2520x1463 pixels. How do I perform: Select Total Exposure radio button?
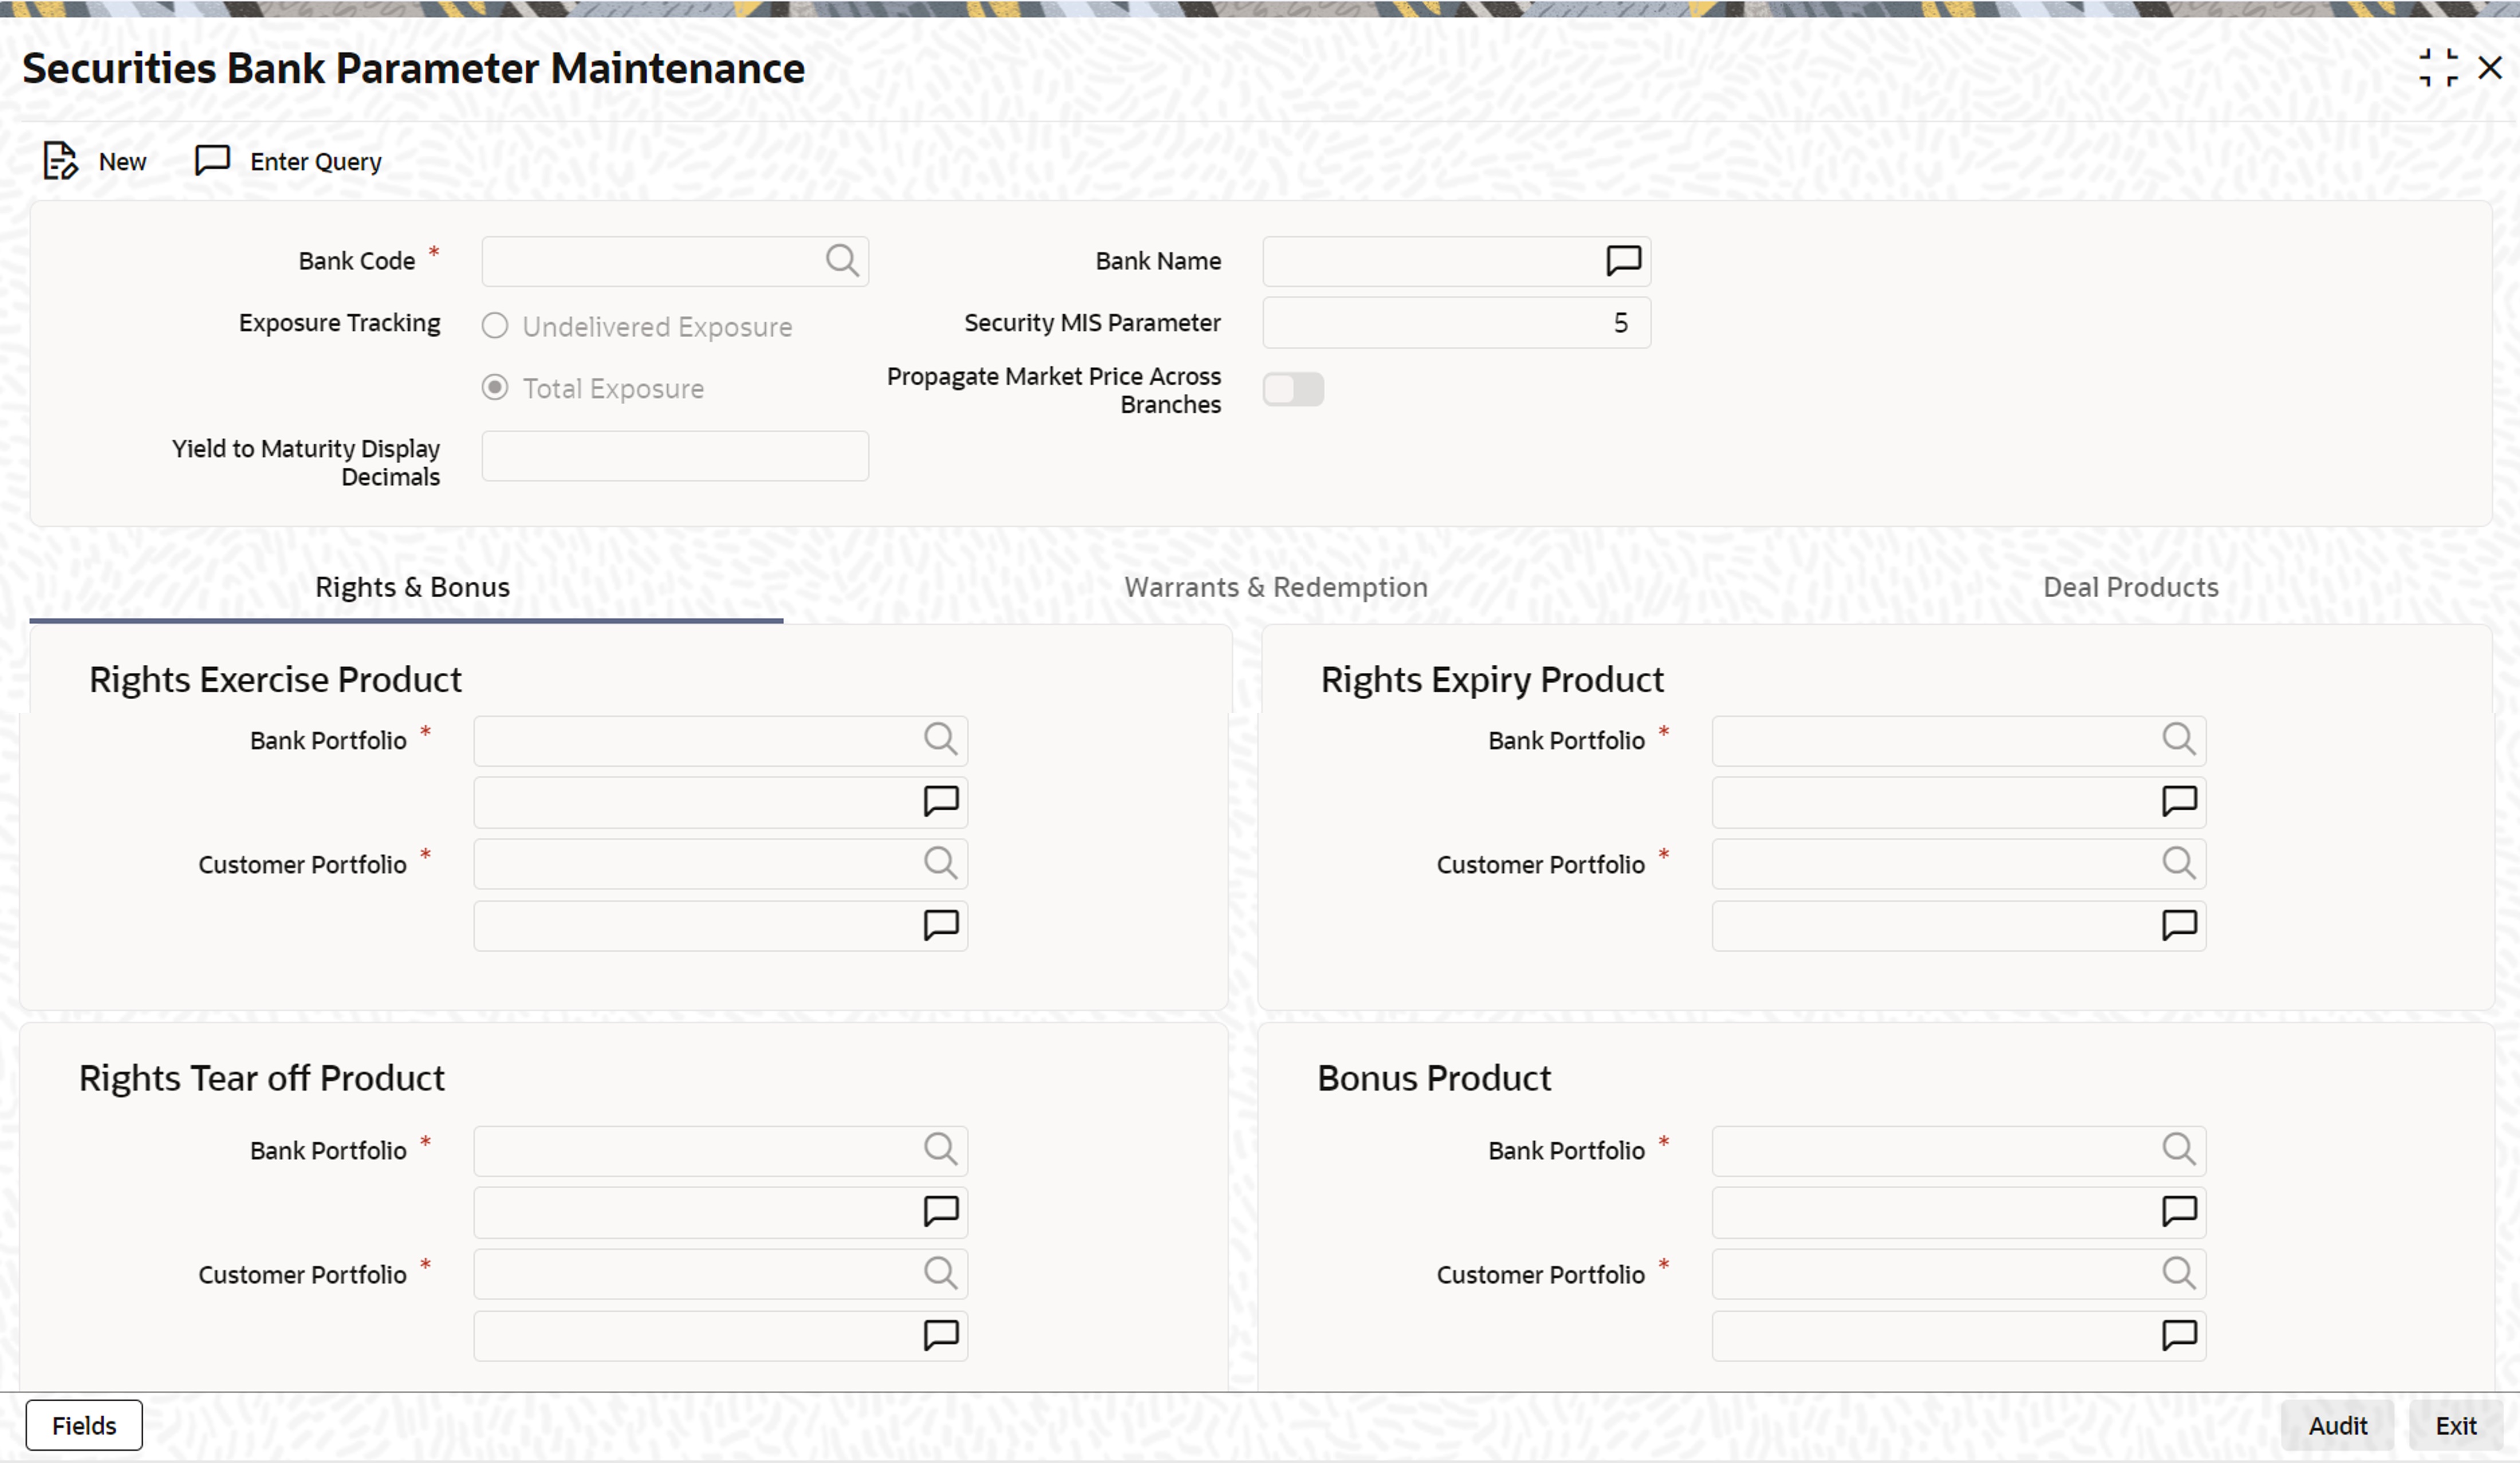pos(495,388)
